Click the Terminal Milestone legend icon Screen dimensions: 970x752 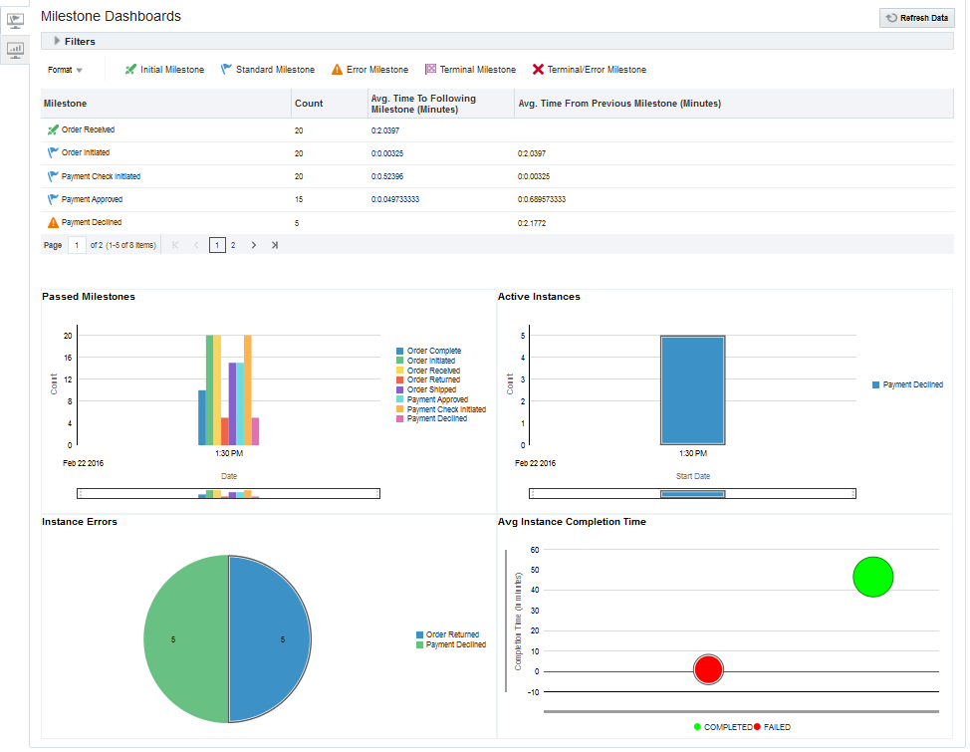coord(430,70)
